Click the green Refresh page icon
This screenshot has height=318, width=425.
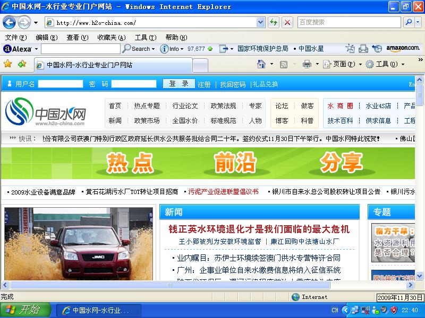pos(274,22)
